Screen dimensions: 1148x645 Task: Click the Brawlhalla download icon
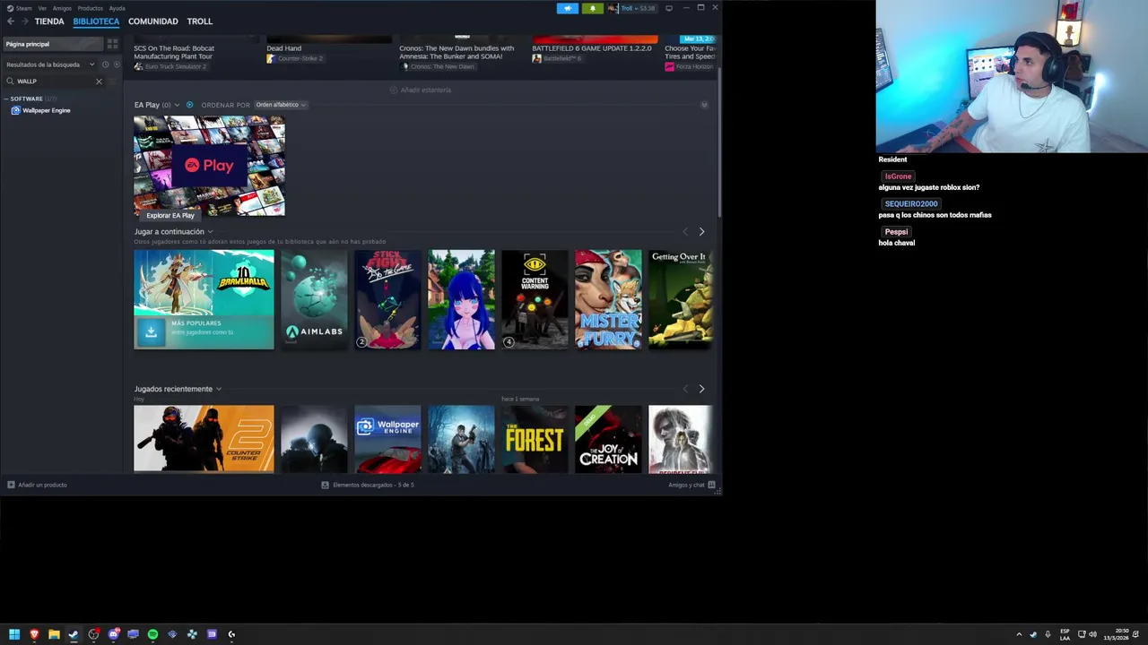click(151, 331)
